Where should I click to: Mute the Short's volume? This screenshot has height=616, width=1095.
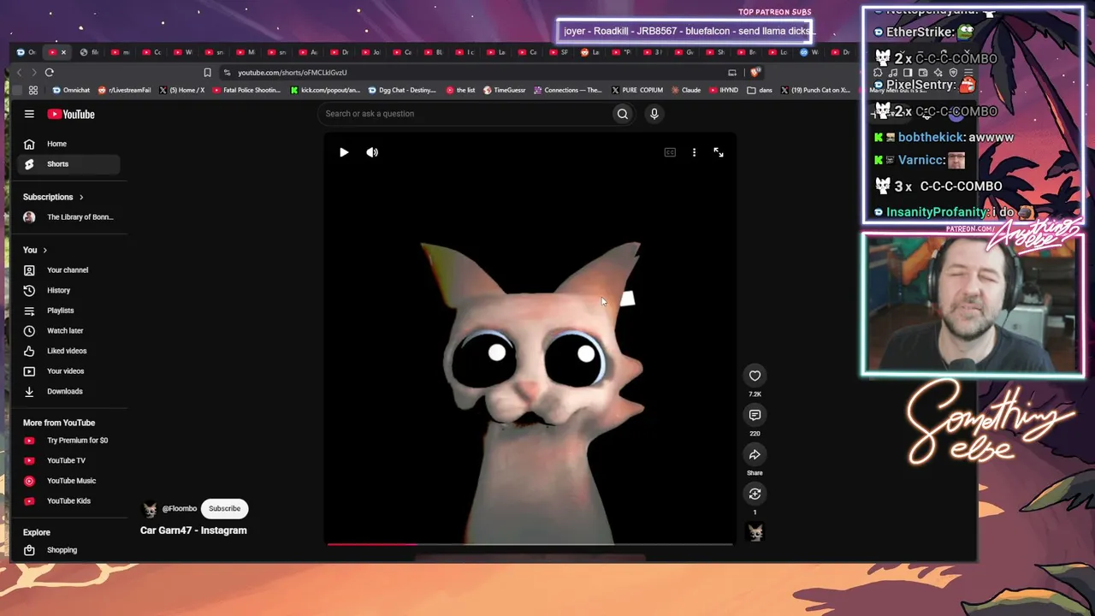372,152
